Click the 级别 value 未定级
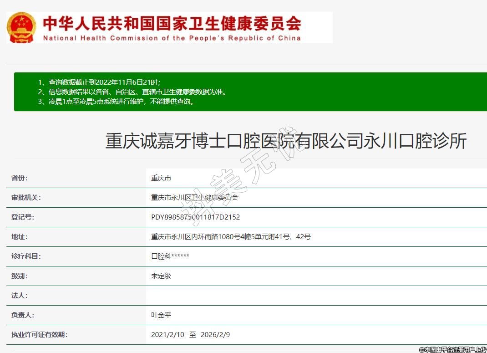Screen dimensions: 487x353 (x=161, y=276)
